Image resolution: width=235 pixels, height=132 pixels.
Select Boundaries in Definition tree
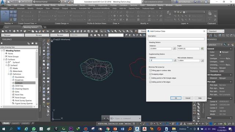pyautogui.click(x=19, y=77)
